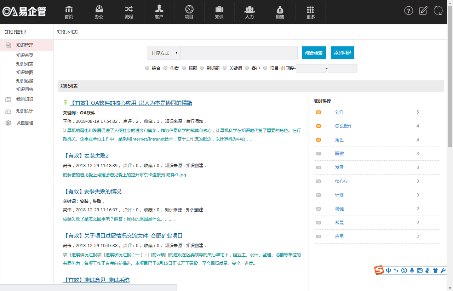Screen dimensions: 453x291
Task: Open the 项目 project module icon
Action: (x=189, y=12)
